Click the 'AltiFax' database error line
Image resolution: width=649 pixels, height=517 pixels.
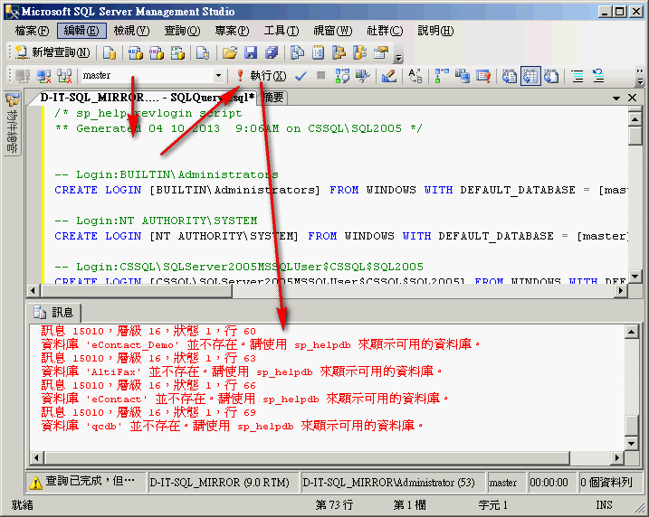[242, 371]
